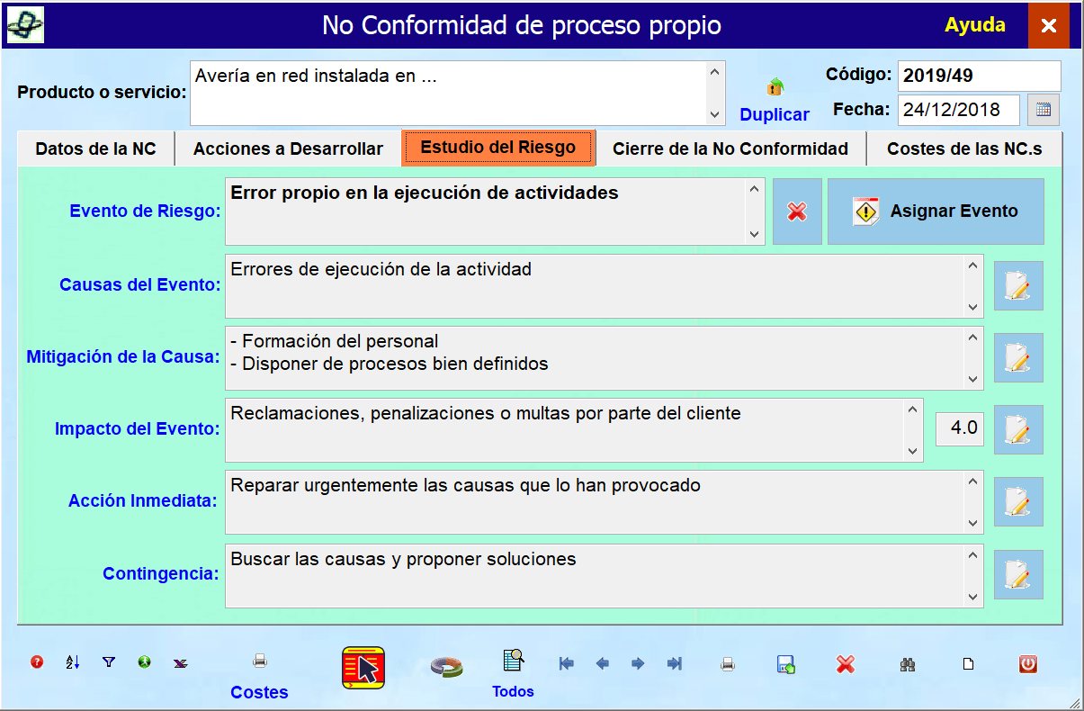The image size is (1084, 711).
Task: Go to the first record
Action: pyautogui.click(x=567, y=664)
